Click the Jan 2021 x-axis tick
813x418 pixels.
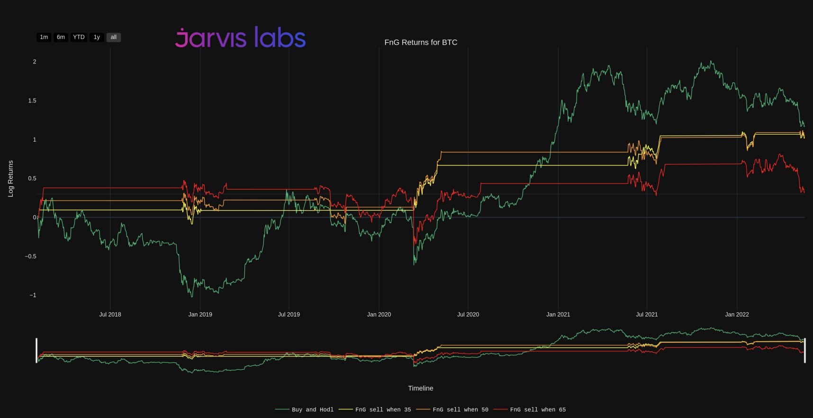point(558,314)
